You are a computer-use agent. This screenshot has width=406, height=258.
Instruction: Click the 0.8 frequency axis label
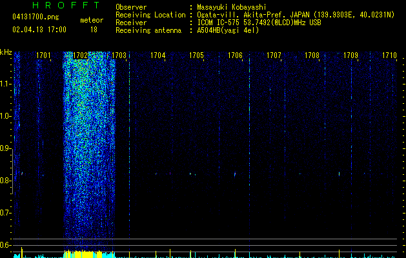[5, 181]
